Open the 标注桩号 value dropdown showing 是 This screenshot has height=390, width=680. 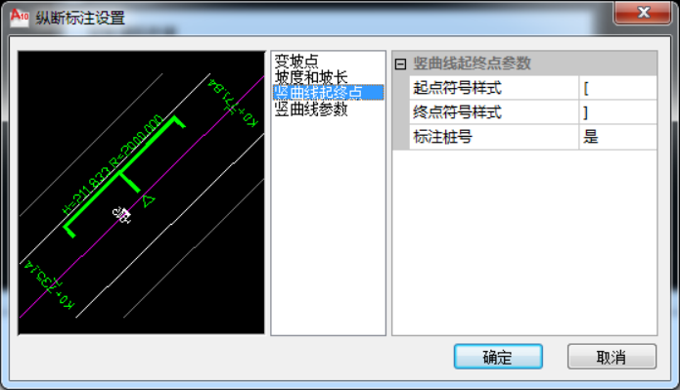tap(617, 137)
